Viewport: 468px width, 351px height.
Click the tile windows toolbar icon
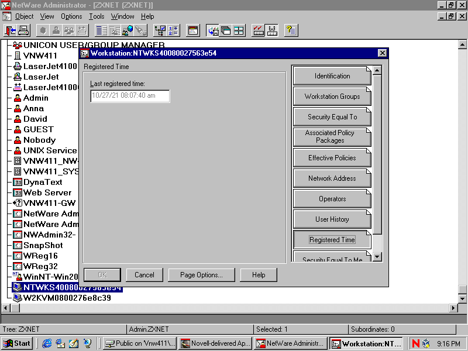(239, 30)
